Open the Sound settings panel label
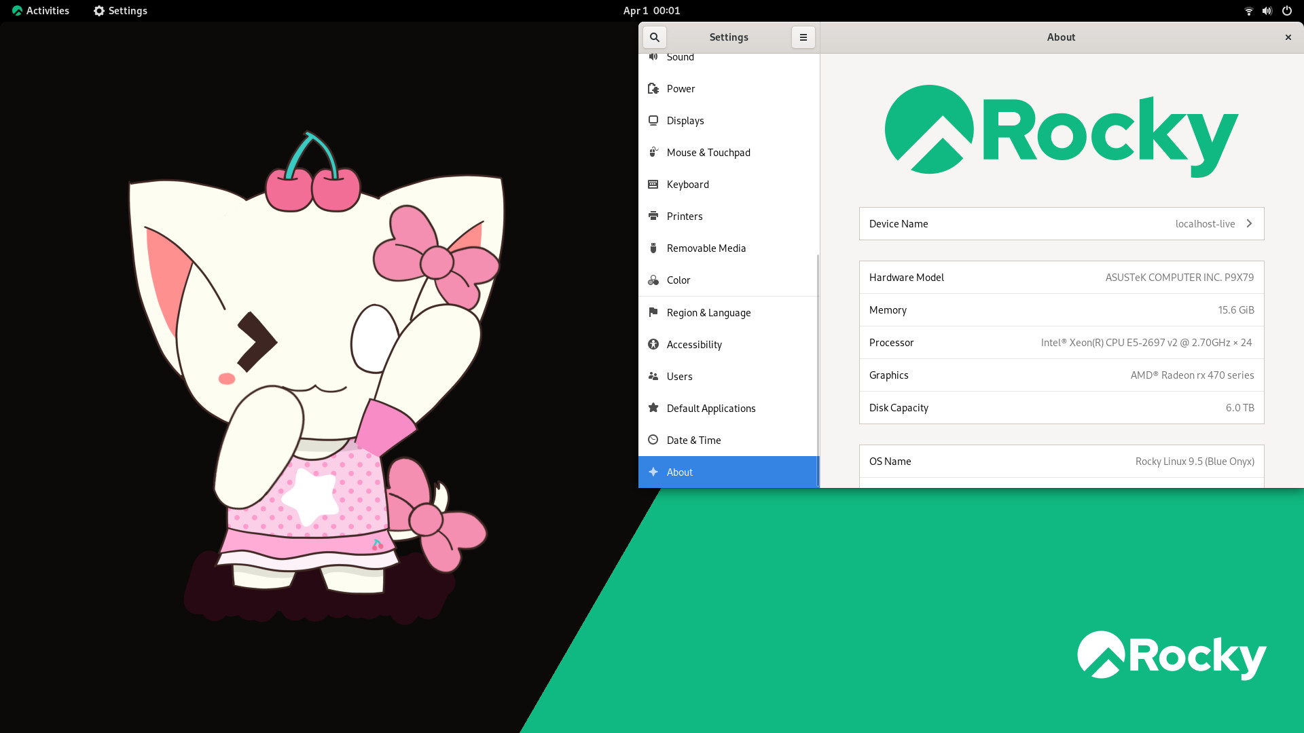This screenshot has width=1304, height=733. coord(681,57)
